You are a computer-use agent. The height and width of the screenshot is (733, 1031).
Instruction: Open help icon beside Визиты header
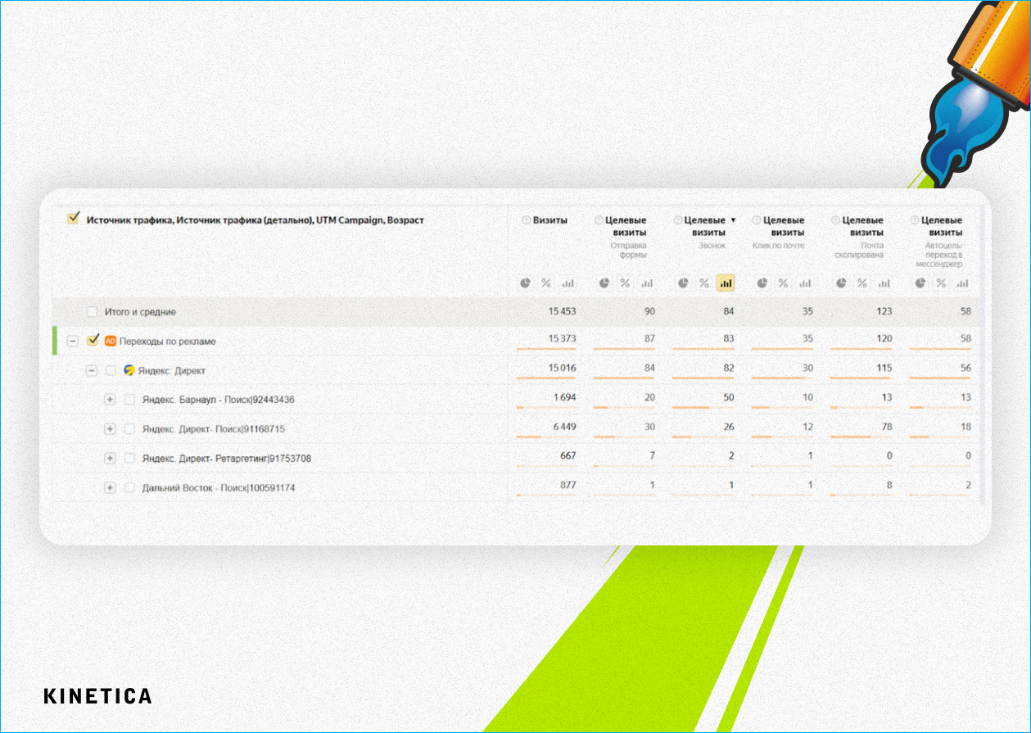click(526, 220)
